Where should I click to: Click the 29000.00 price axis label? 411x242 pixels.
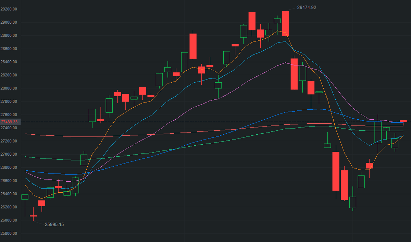[x=9, y=22]
